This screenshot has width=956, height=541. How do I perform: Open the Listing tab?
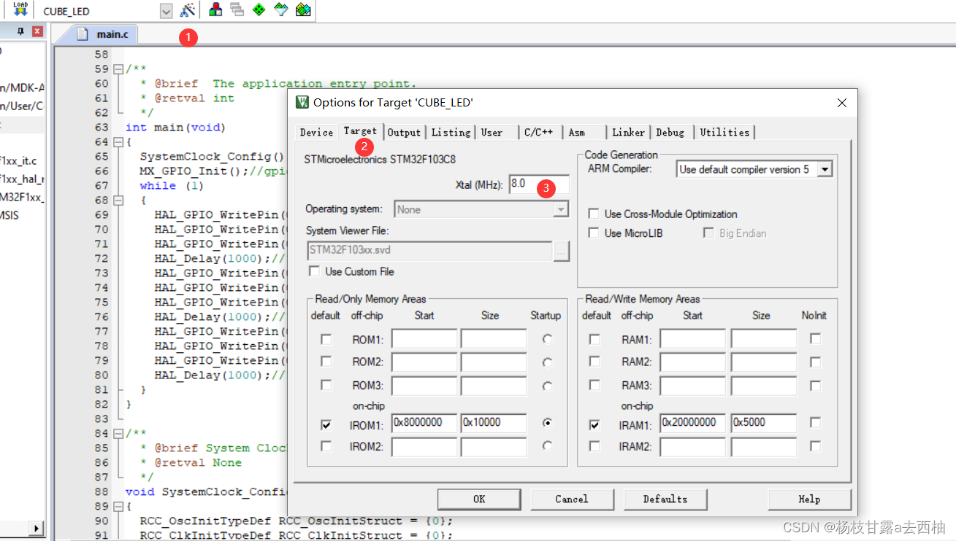tap(451, 132)
